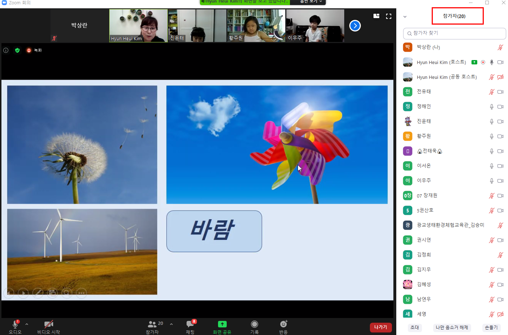Click muted mic icon on 박상란 tile
Image resolution: width=508 pixels, height=335 pixels.
click(x=54, y=38)
